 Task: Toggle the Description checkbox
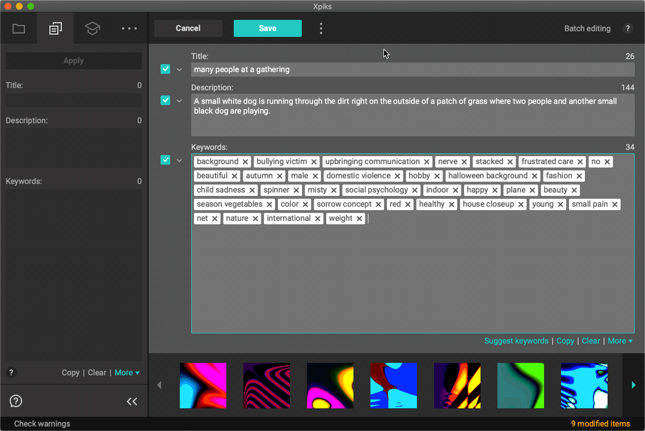click(x=165, y=101)
